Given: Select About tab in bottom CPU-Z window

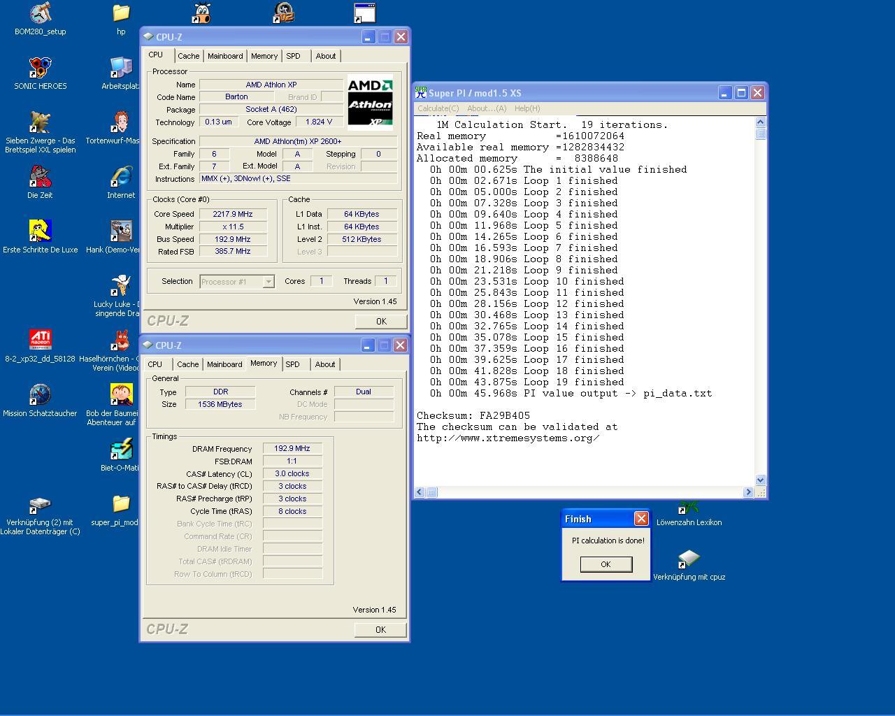Looking at the screenshot, I should coord(325,364).
